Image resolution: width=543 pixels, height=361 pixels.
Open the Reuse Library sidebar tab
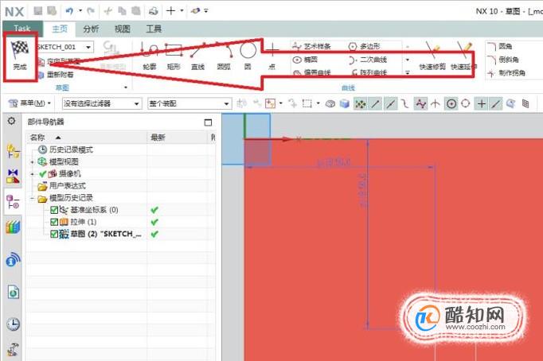[x=13, y=227]
